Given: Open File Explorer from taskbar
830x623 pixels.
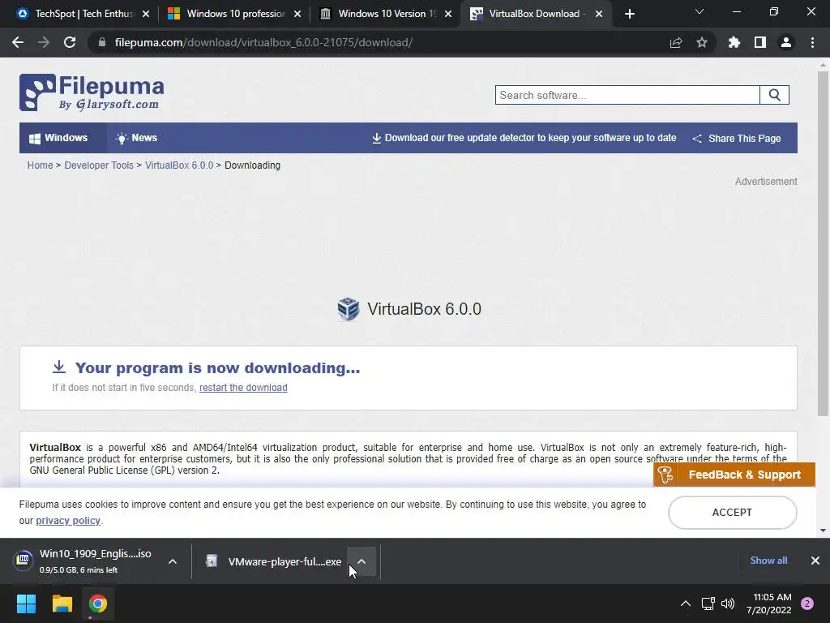Looking at the screenshot, I should (x=62, y=604).
